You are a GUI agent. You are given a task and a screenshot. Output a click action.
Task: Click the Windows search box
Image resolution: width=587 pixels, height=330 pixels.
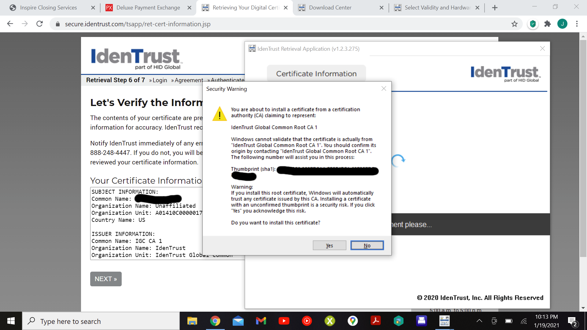[x=101, y=321]
